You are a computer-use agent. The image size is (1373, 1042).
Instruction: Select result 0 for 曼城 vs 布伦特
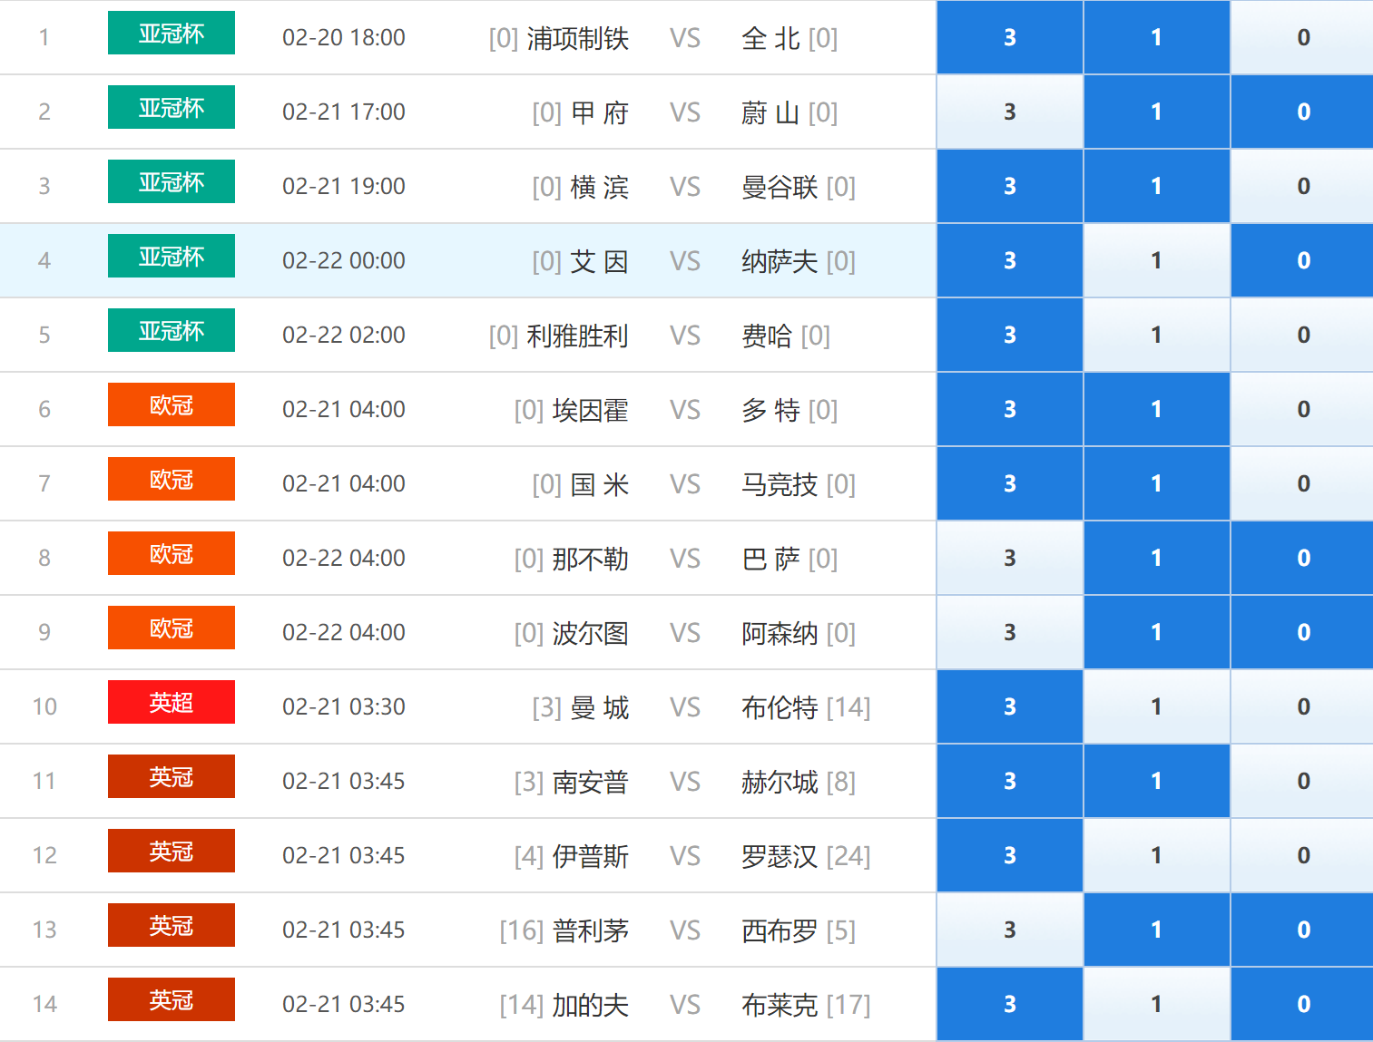click(x=1303, y=706)
